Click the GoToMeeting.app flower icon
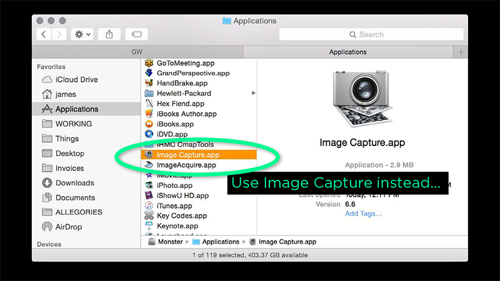Screen dimensions: 500x281 click(x=149, y=63)
